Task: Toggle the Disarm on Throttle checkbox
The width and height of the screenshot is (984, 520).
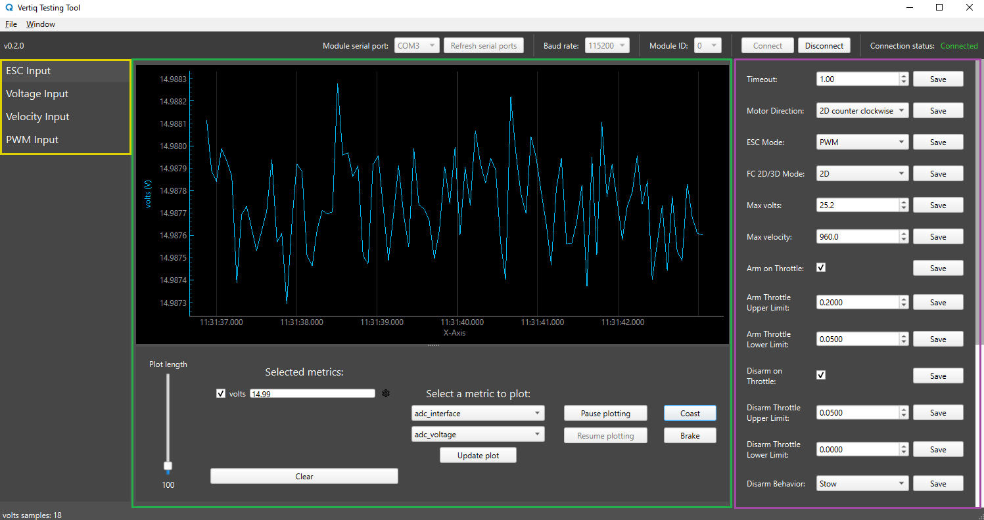Action: (821, 375)
